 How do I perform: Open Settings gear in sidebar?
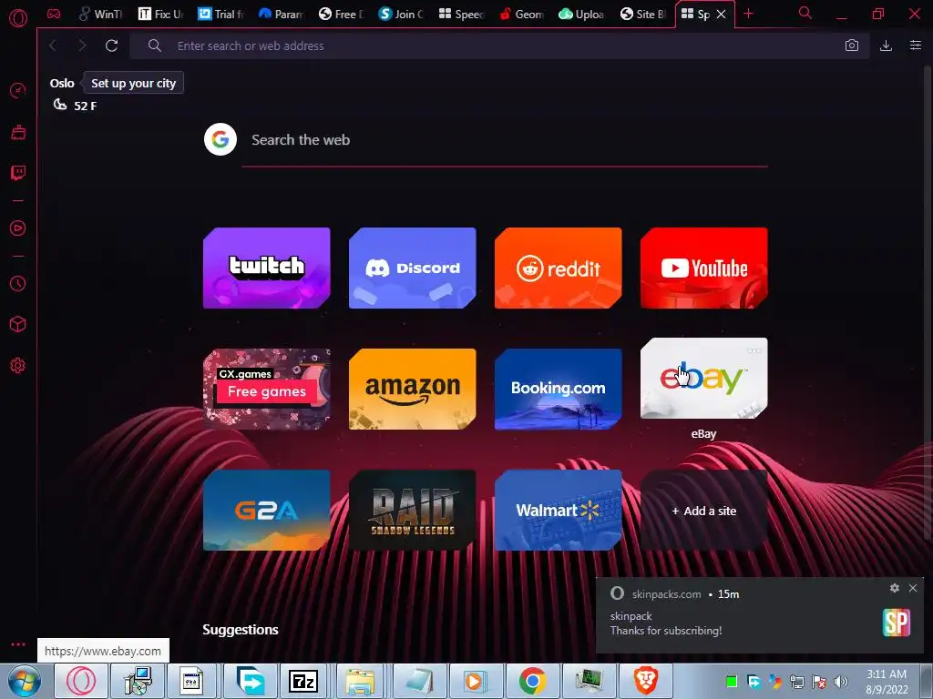[18, 366]
